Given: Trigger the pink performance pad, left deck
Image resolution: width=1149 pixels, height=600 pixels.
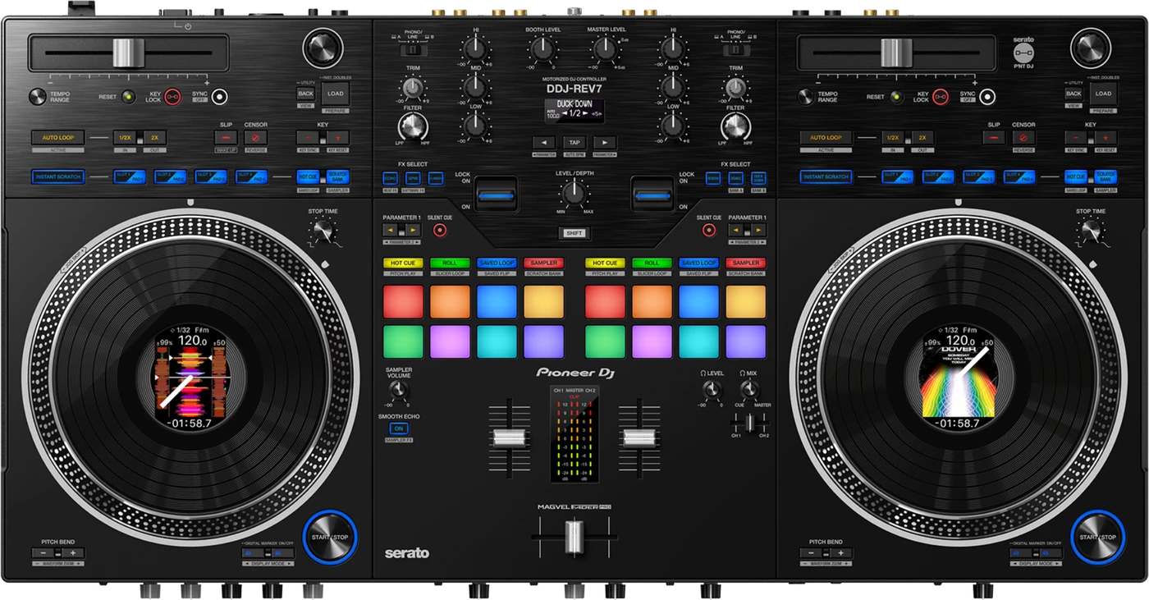Looking at the screenshot, I should (450, 341).
